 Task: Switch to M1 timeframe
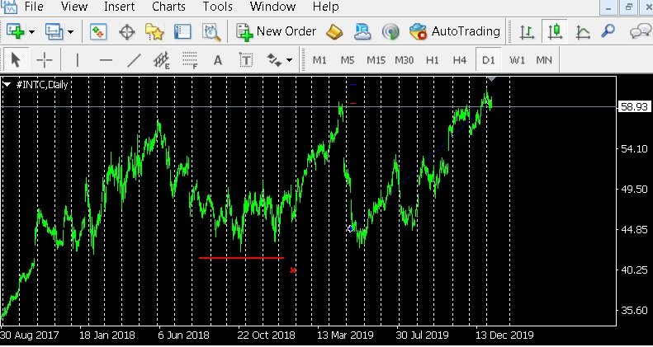319,60
